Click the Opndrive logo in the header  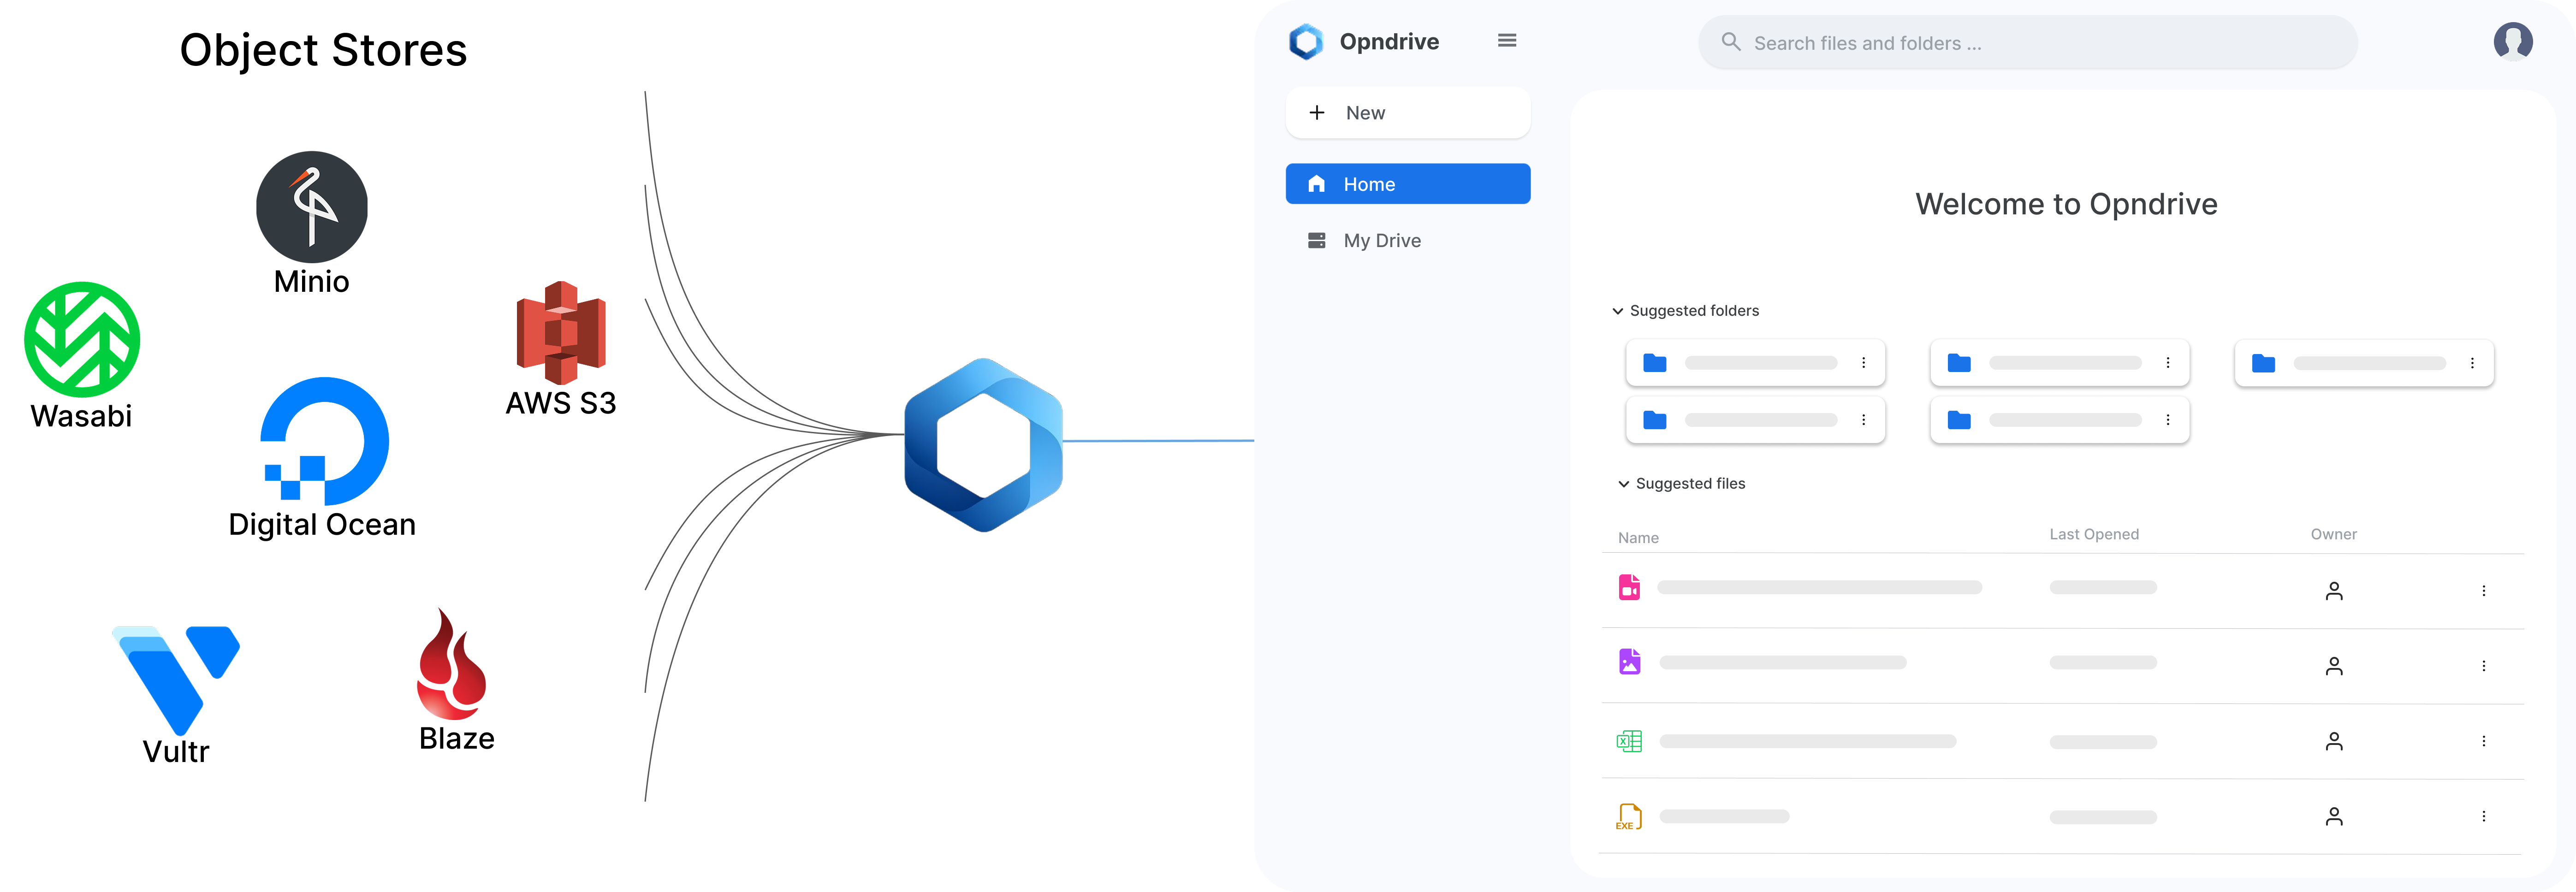click(1306, 41)
